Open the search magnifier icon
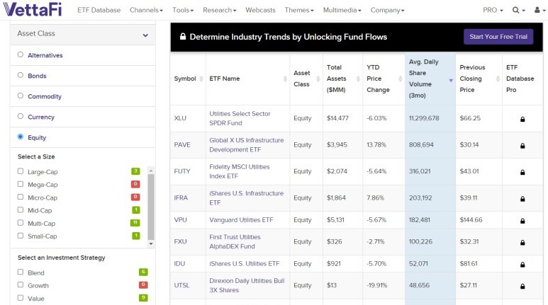The image size is (548, 305). (x=516, y=10)
